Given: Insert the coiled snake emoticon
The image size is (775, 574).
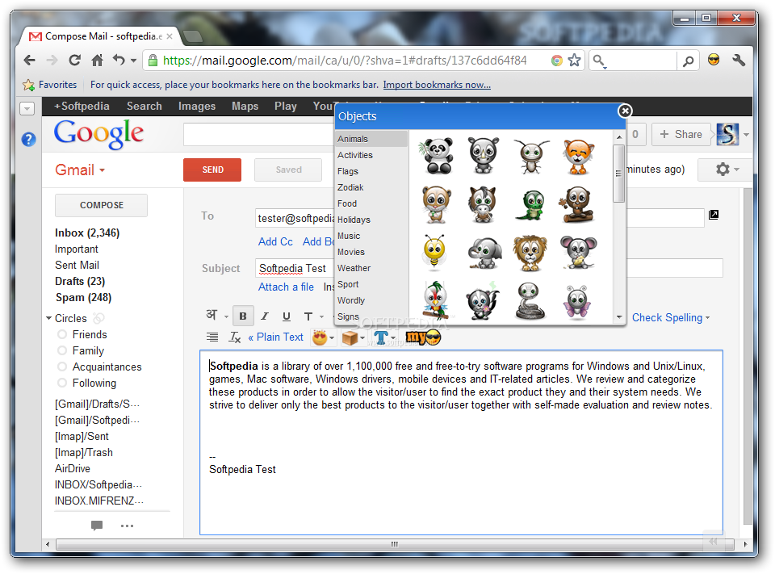Looking at the screenshot, I should (x=530, y=301).
